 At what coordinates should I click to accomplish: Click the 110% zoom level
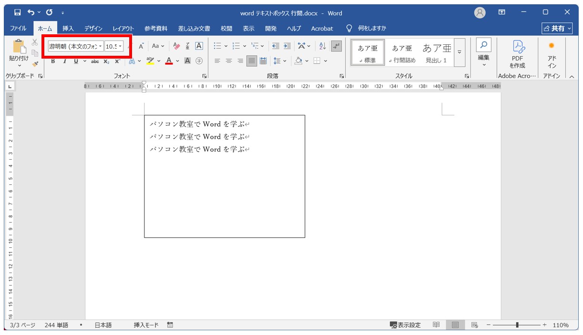[561, 325]
